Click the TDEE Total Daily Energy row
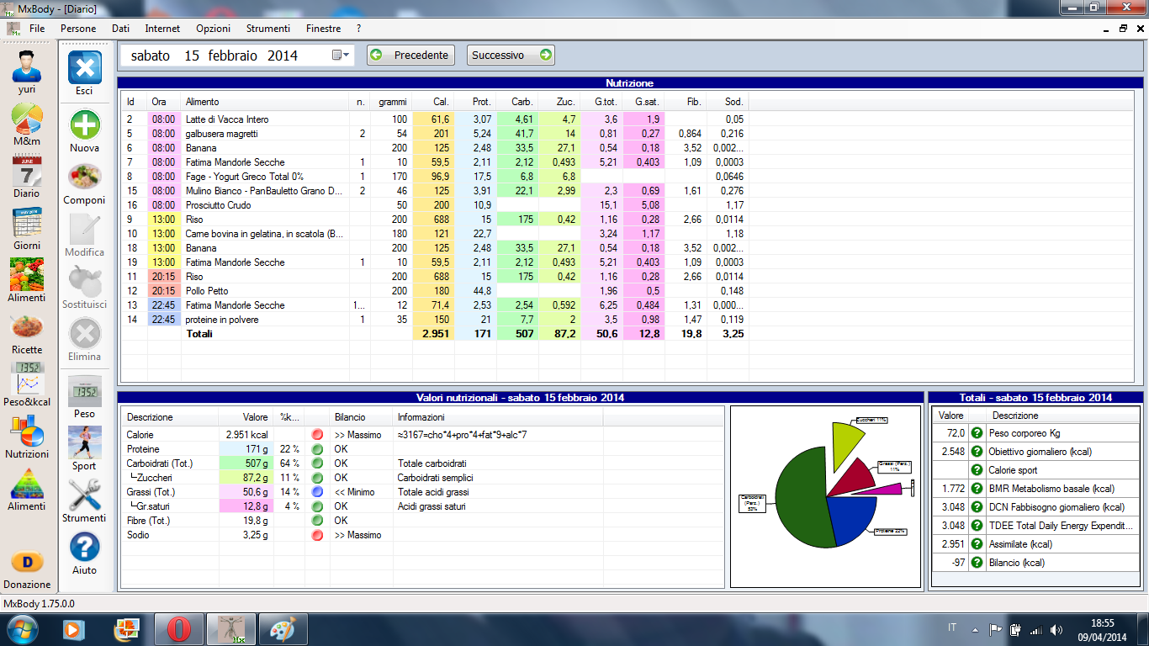Image resolution: width=1149 pixels, height=646 pixels. point(1035,526)
